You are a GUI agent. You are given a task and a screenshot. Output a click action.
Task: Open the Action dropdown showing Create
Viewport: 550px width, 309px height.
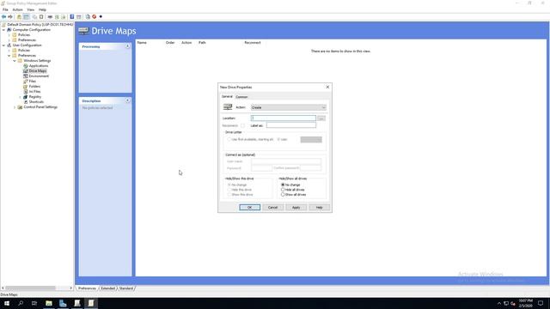point(289,107)
